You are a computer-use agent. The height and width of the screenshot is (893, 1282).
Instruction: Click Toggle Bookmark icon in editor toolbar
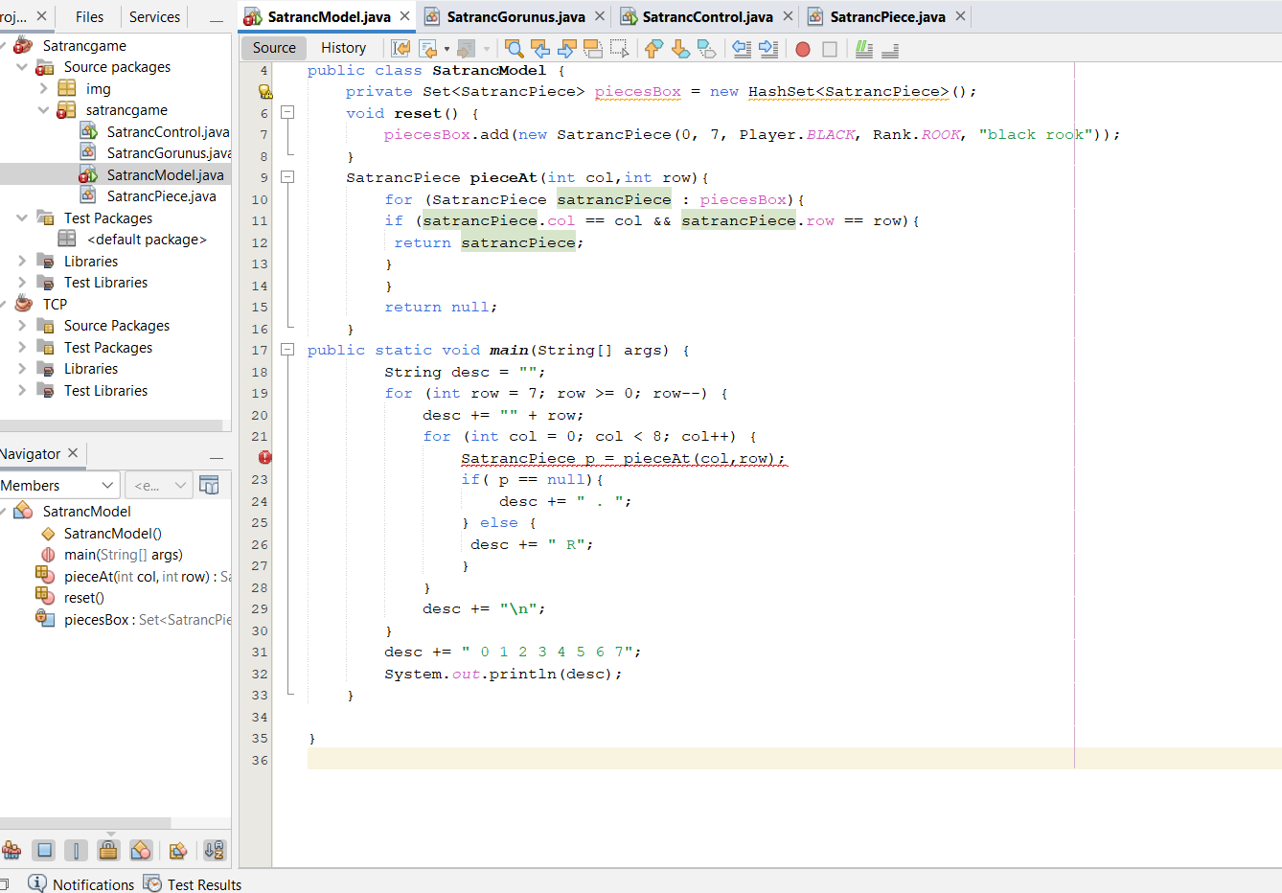tap(706, 49)
